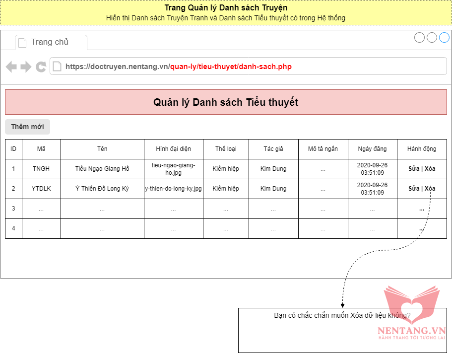Click Xóa link for Ỷ Thiên Đồ Long Ký
Screen dimensions: 452x353
pos(430,189)
